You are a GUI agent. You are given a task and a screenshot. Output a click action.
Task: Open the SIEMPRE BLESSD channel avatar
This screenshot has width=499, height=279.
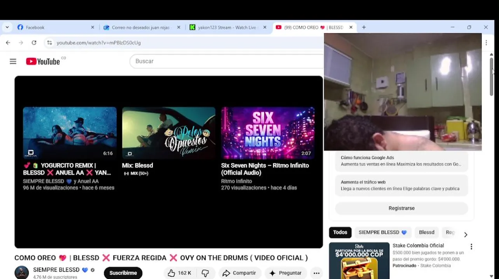click(x=22, y=272)
